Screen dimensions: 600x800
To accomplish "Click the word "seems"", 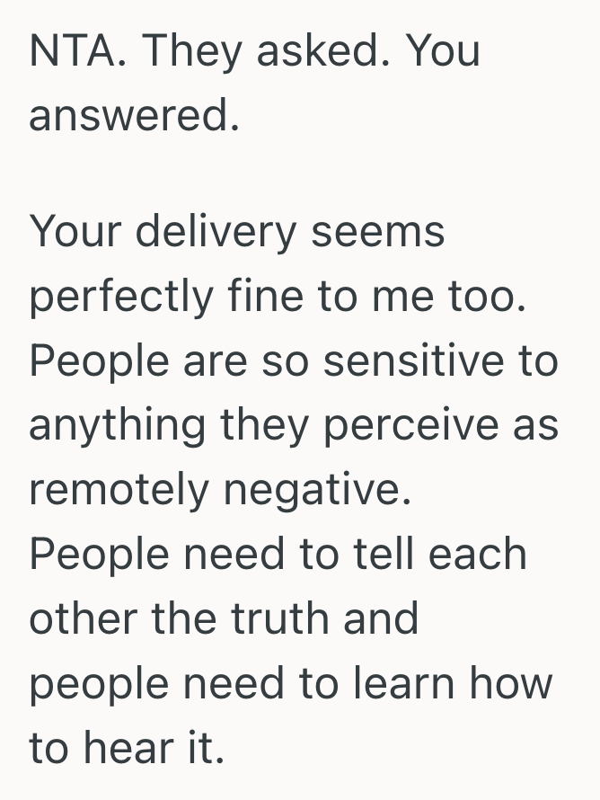I will (x=378, y=231).
